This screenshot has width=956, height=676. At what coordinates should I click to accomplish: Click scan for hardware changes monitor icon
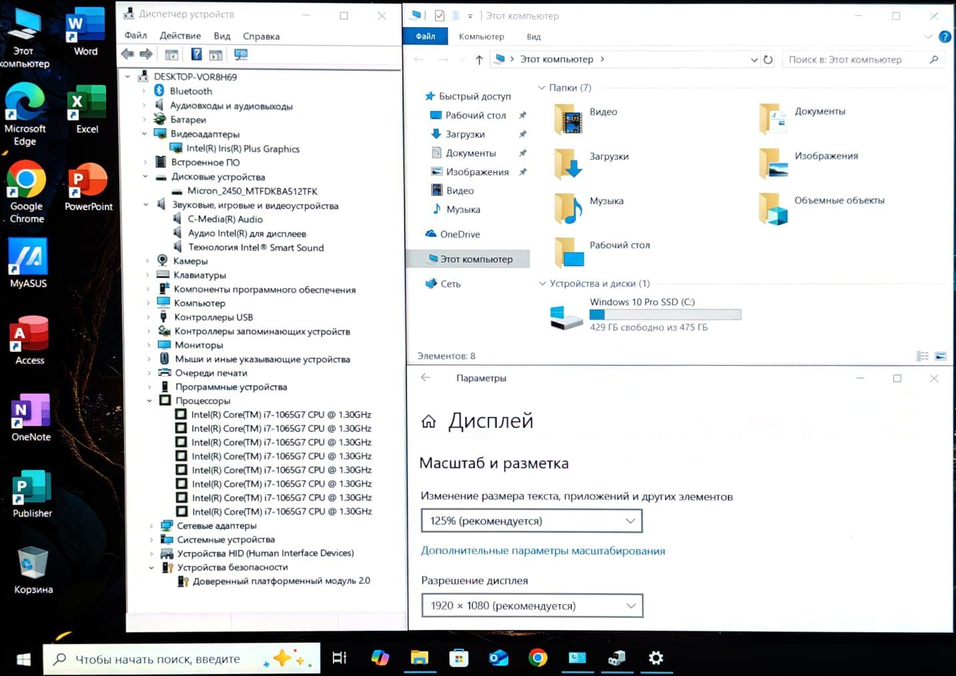pos(241,54)
